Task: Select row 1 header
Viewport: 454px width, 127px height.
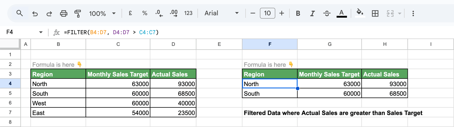Action: point(10,55)
